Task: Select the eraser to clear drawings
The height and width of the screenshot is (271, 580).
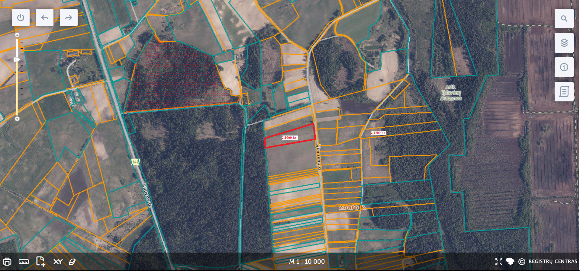Action: click(x=72, y=262)
